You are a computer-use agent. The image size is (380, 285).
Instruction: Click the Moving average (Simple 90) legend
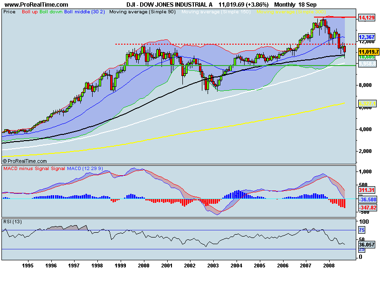(x=142, y=11)
